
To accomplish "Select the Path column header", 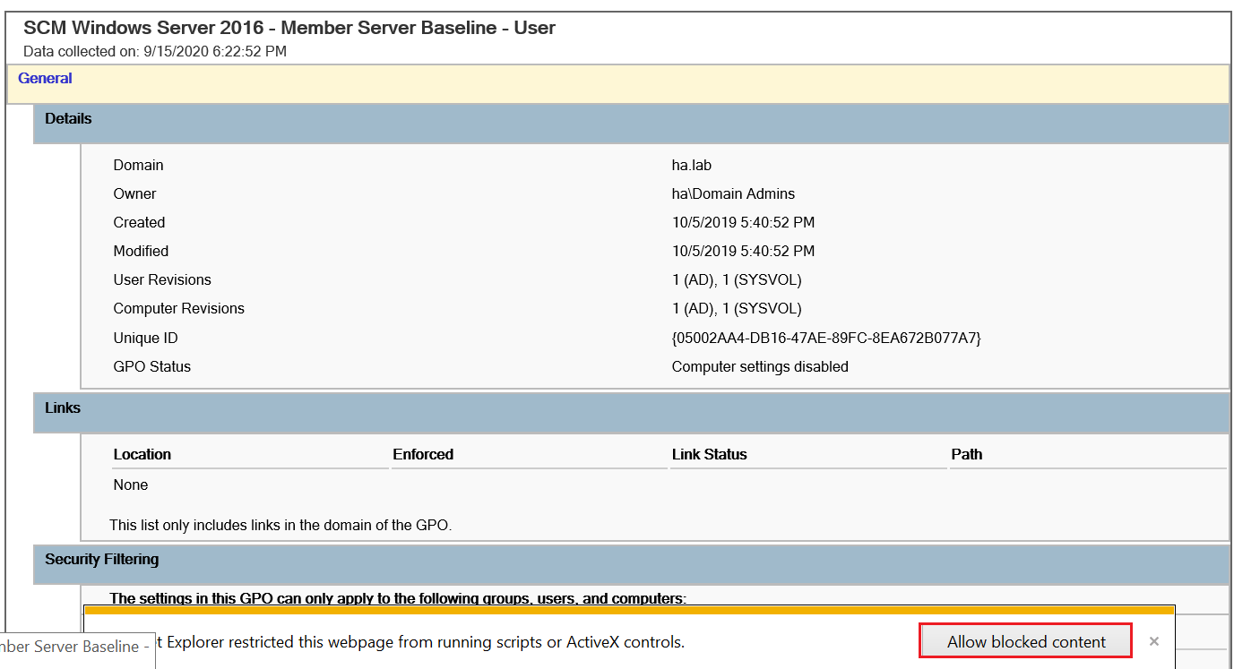I will coord(966,454).
